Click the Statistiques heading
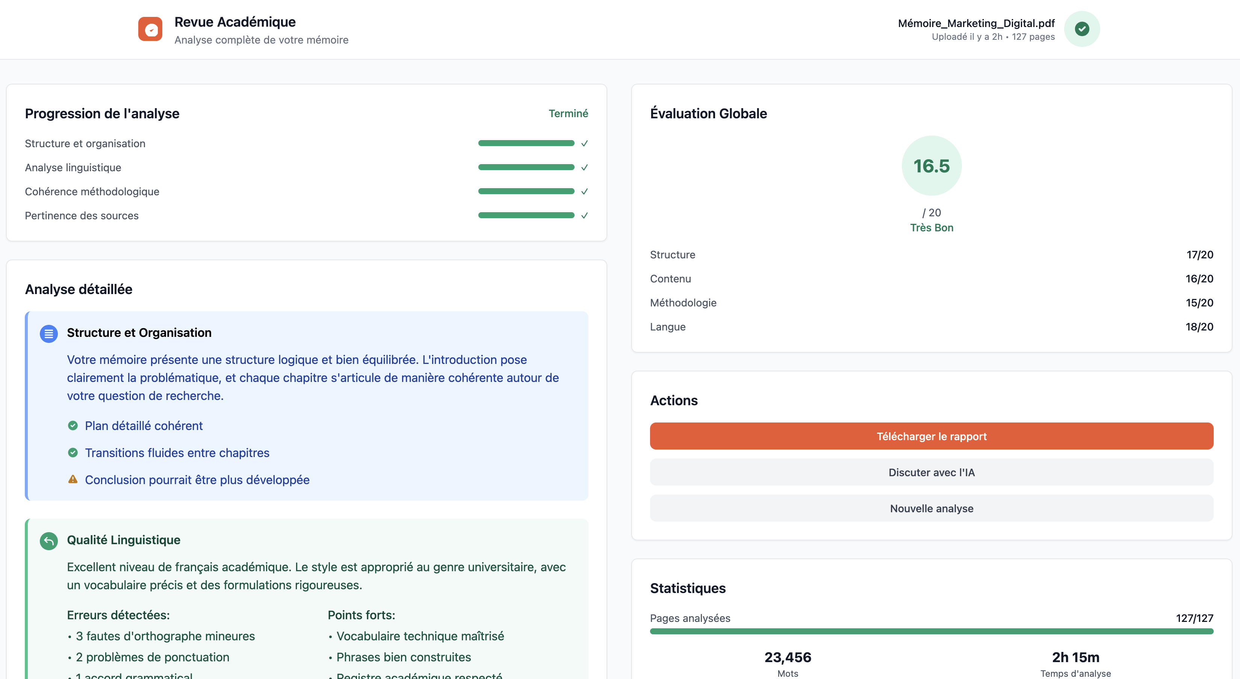The width and height of the screenshot is (1240, 679). click(x=687, y=588)
